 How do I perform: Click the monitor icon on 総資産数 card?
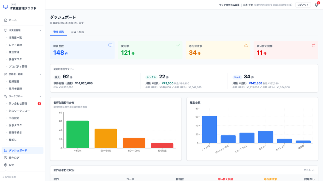tap(110, 45)
